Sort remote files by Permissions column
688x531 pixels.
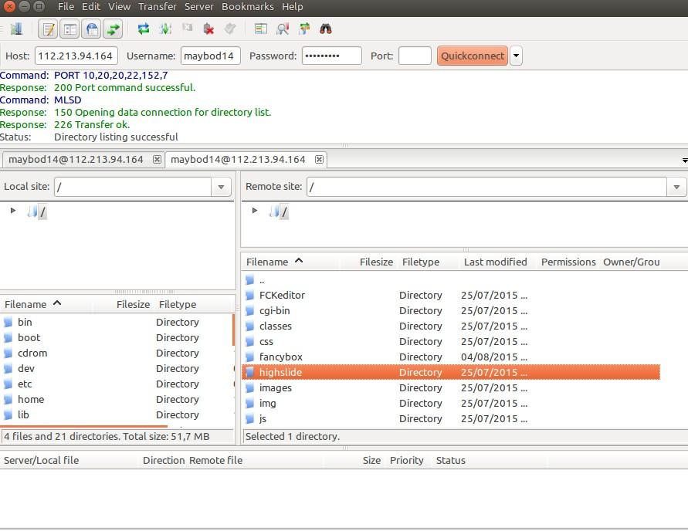click(568, 262)
